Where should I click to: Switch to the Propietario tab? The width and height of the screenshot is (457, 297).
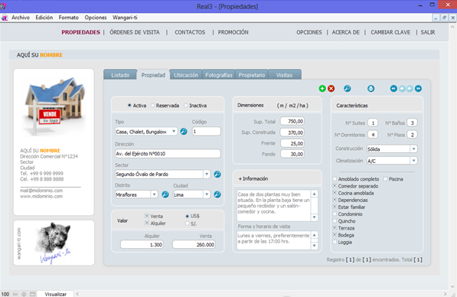click(x=252, y=75)
